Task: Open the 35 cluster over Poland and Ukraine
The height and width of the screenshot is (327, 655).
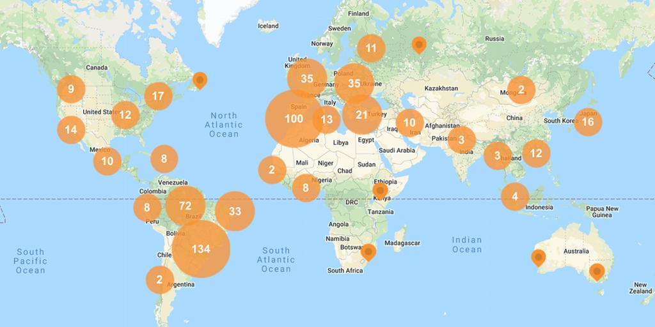Action: 354,83
